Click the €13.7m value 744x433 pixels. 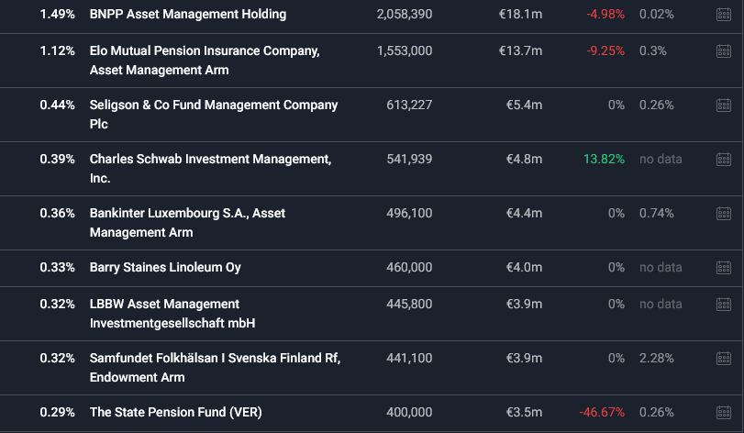pyautogui.click(x=520, y=50)
